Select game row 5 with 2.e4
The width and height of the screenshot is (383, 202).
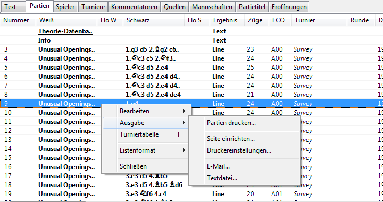click(191, 68)
